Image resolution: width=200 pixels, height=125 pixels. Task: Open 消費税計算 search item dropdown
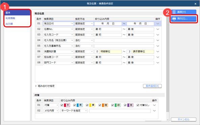click(58, 52)
